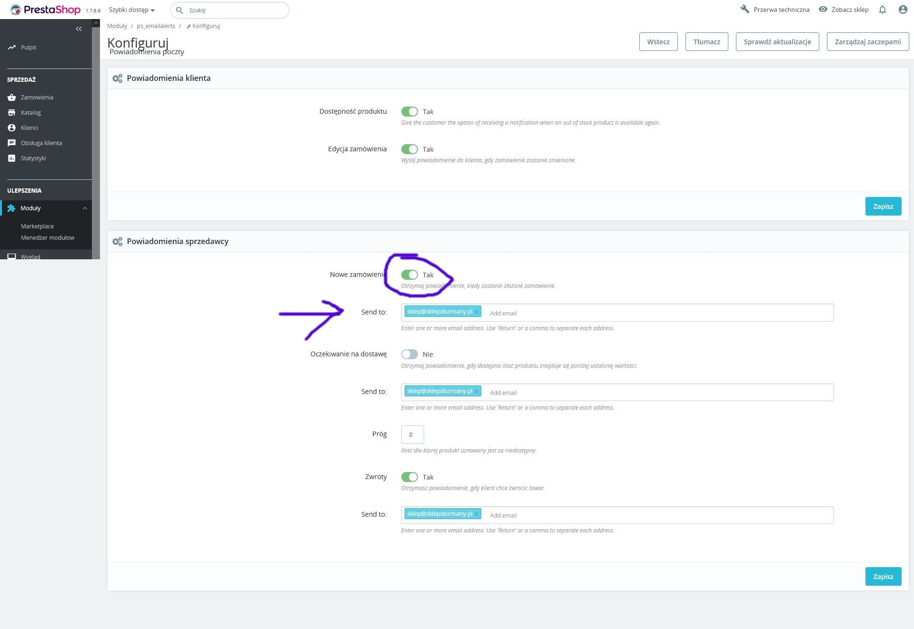This screenshot has height=629, width=914.
Task: Open Szybki dostęp dropdown
Action: tap(131, 10)
